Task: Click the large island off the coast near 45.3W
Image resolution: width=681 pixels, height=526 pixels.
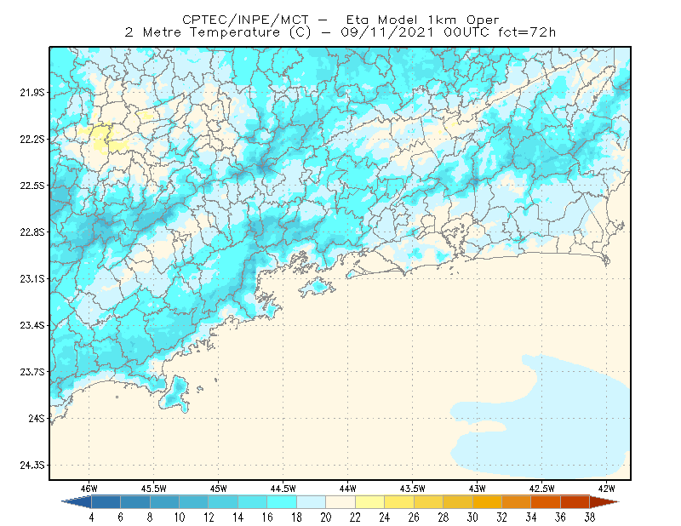Action: point(175,394)
